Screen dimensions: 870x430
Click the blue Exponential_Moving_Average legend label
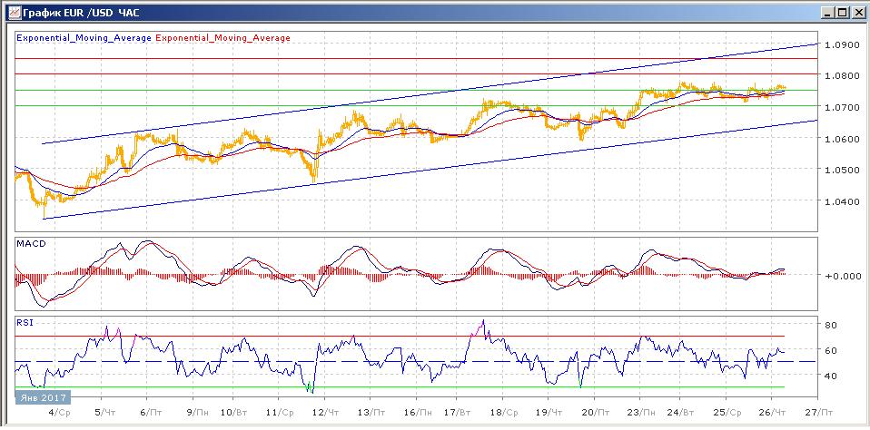pos(84,38)
